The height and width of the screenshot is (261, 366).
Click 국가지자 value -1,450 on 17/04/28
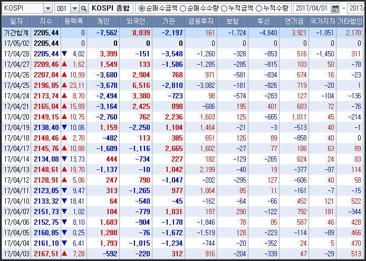click(x=325, y=54)
